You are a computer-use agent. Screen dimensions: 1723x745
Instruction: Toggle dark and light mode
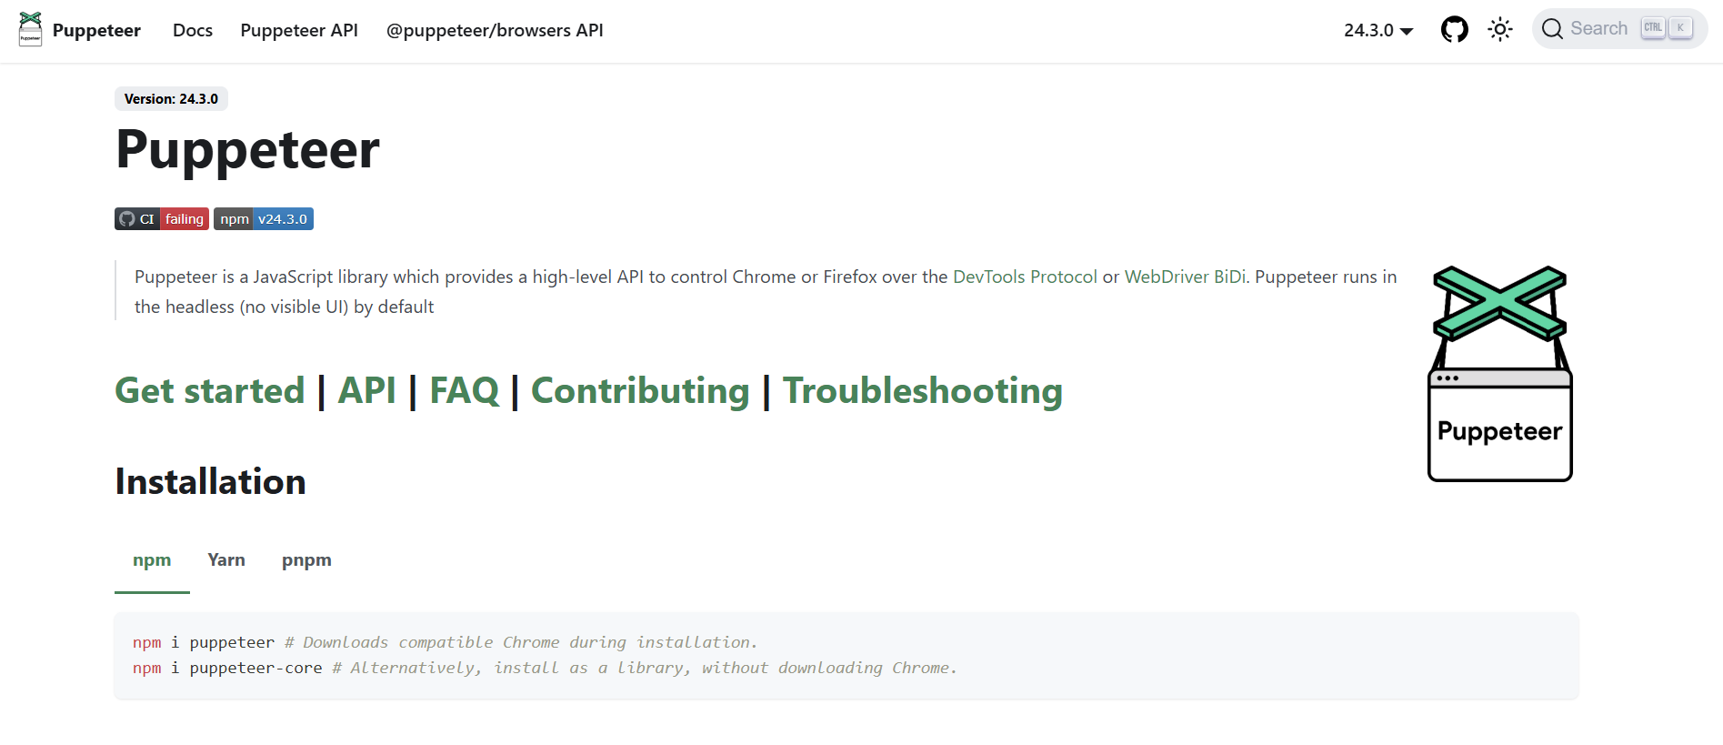tap(1500, 30)
